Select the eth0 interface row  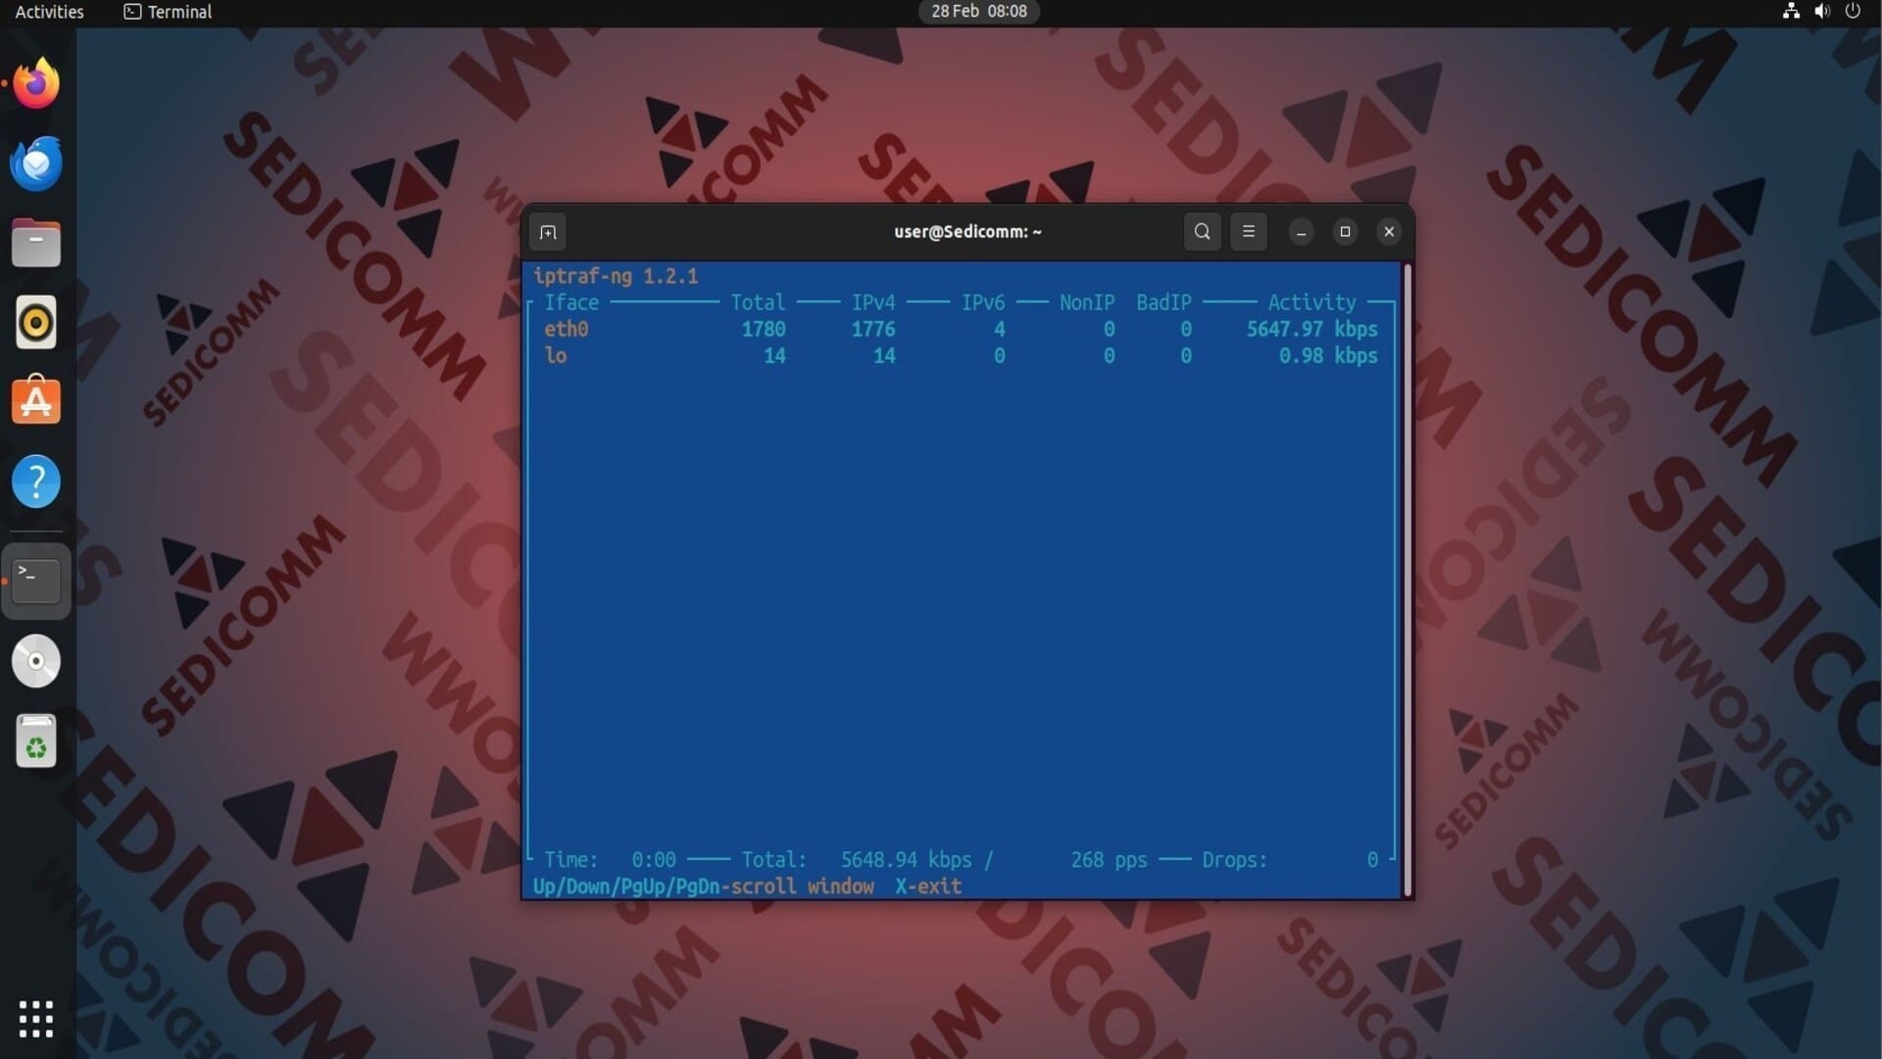[x=567, y=329]
